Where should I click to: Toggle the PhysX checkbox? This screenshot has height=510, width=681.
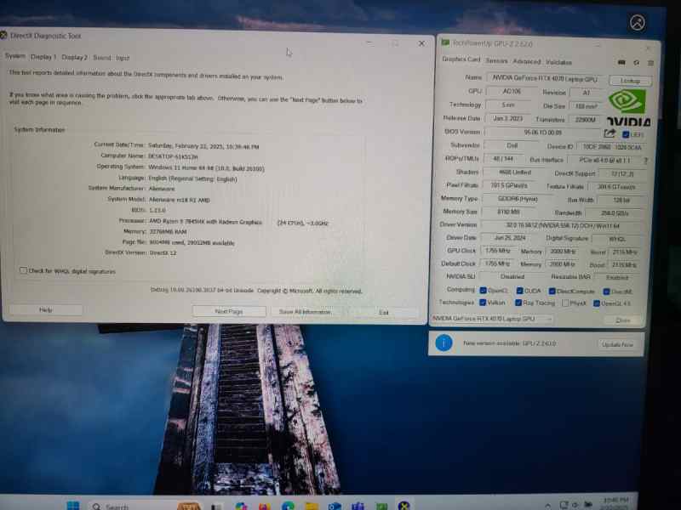565,303
